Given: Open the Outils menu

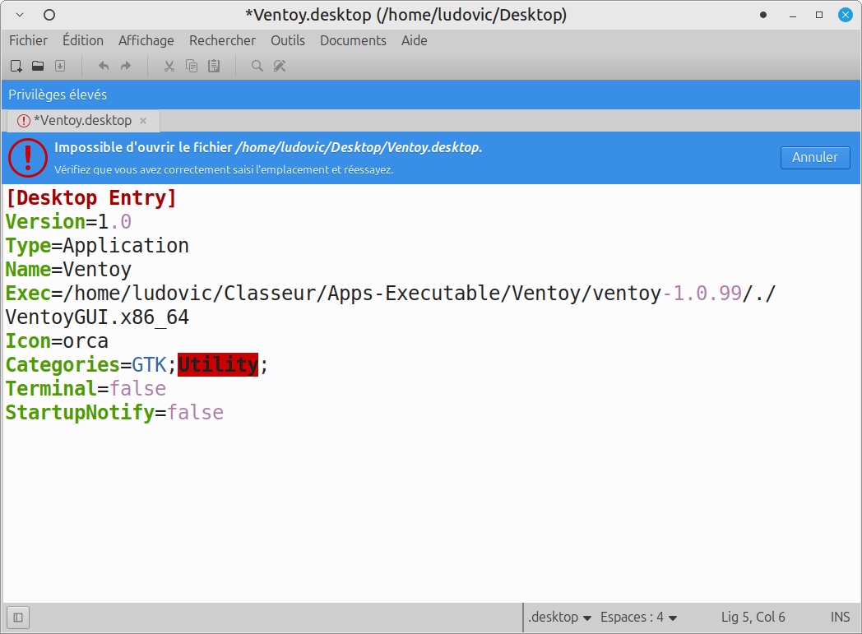Looking at the screenshot, I should pos(288,40).
